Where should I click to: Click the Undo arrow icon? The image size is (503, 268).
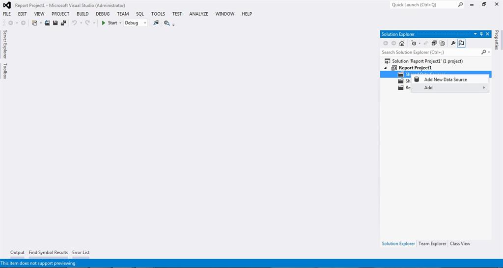click(x=75, y=23)
